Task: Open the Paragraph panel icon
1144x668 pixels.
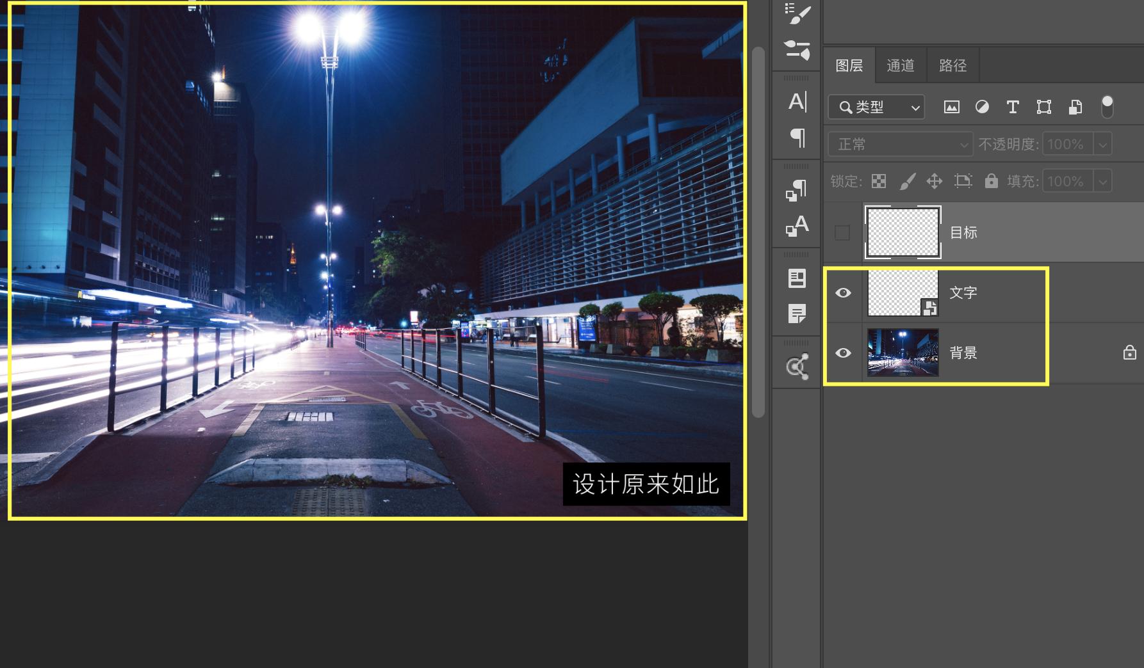Action: (797, 138)
